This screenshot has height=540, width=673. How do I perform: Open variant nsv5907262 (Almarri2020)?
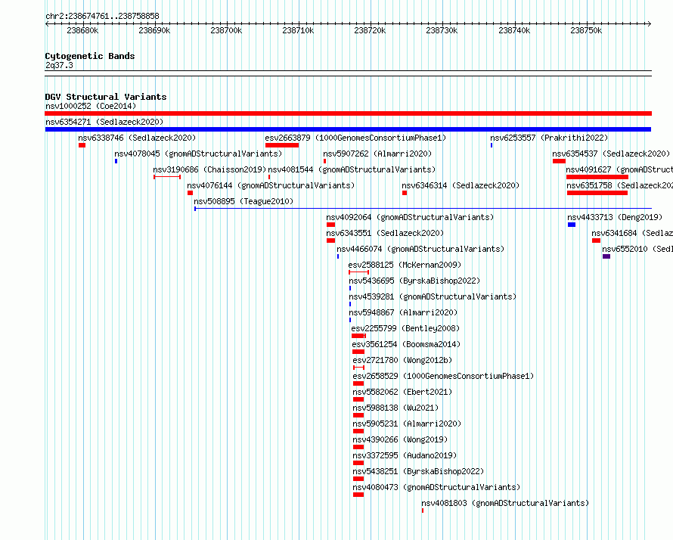click(377, 154)
